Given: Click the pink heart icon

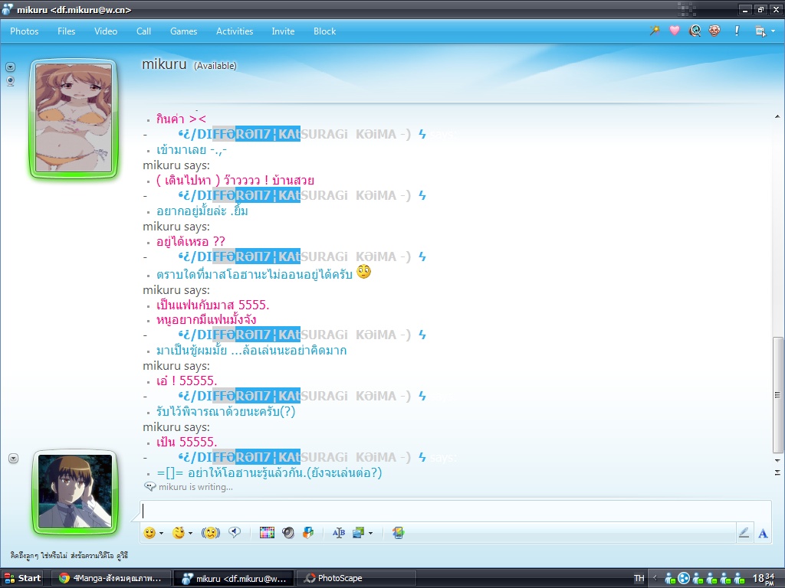Looking at the screenshot, I should [675, 31].
